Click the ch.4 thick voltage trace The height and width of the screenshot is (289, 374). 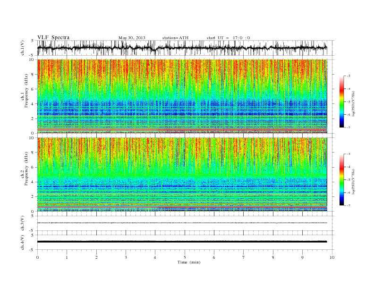[182, 242]
